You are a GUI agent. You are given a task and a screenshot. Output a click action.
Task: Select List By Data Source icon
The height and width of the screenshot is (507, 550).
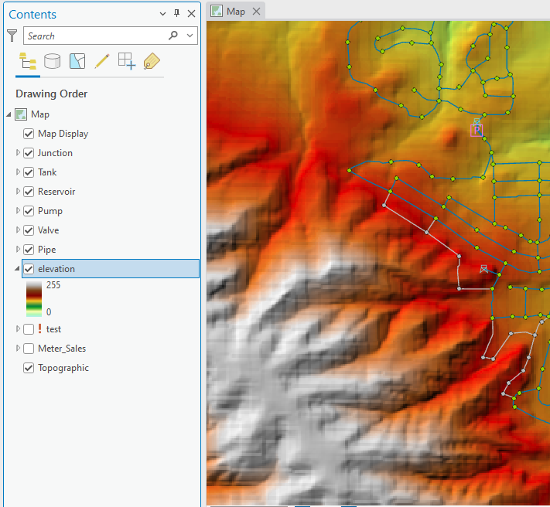coord(53,61)
